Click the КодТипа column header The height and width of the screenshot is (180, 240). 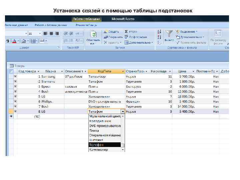click(x=106, y=71)
